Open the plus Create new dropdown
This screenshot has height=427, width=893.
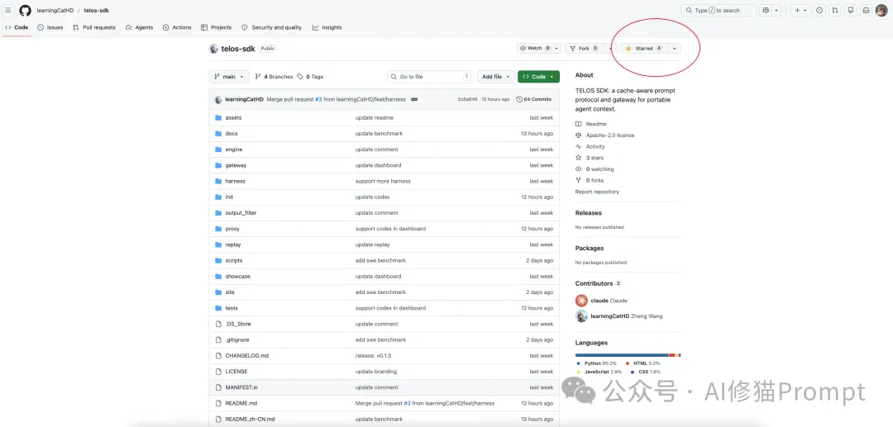pos(800,10)
